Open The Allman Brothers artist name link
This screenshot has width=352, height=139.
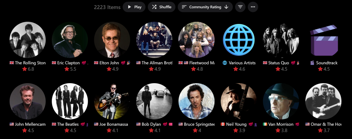[157, 63]
